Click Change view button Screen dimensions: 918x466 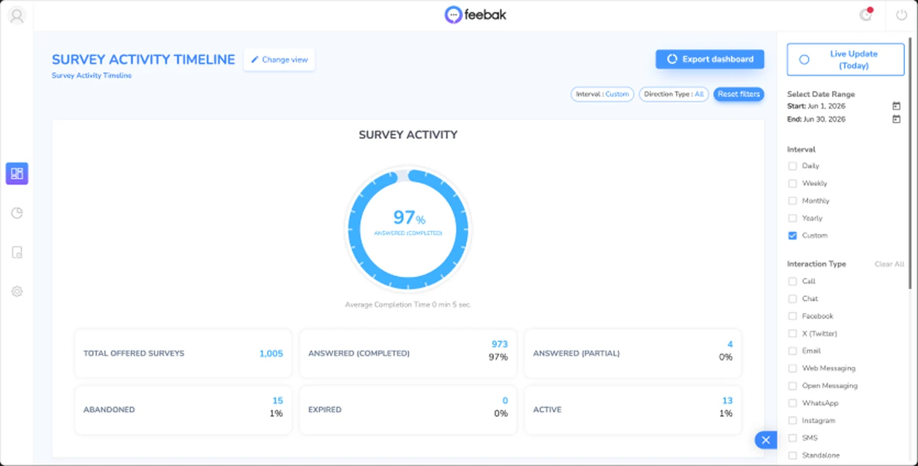point(279,60)
